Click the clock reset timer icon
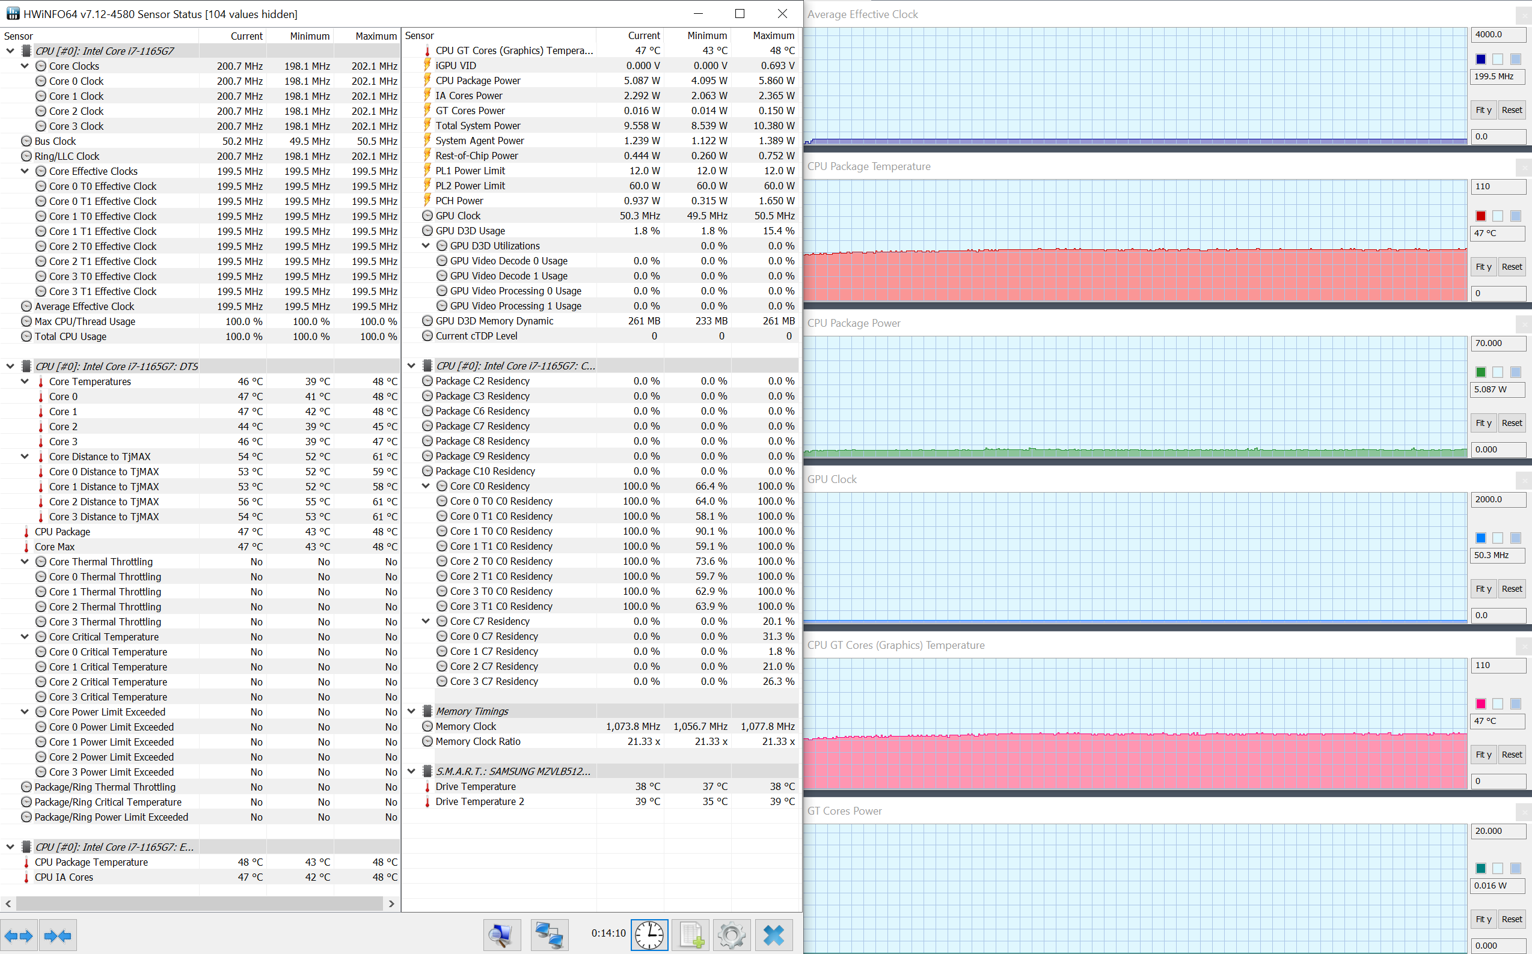Screen dimensions: 1532x954 click(x=649, y=935)
